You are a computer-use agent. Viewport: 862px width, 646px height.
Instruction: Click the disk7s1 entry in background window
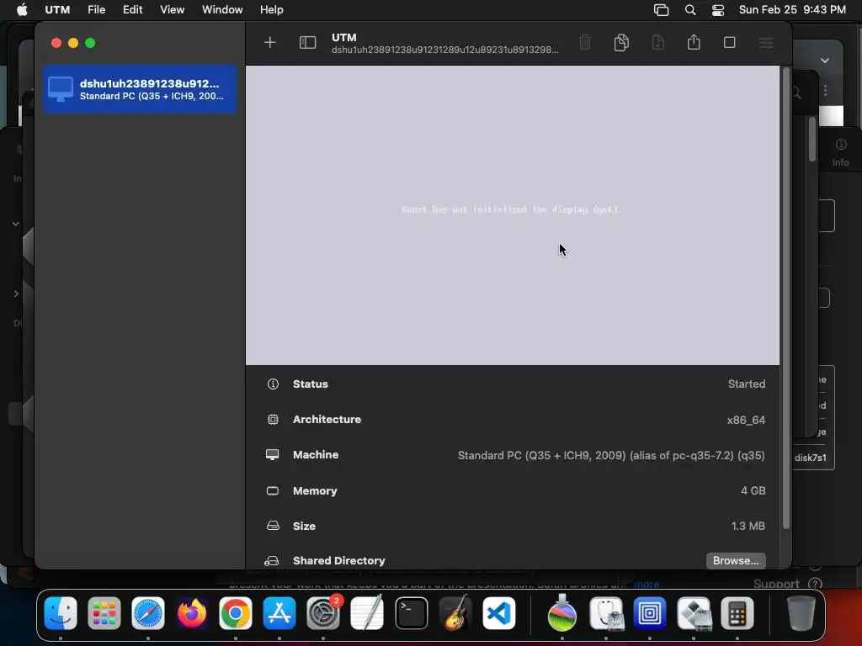point(811,458)
